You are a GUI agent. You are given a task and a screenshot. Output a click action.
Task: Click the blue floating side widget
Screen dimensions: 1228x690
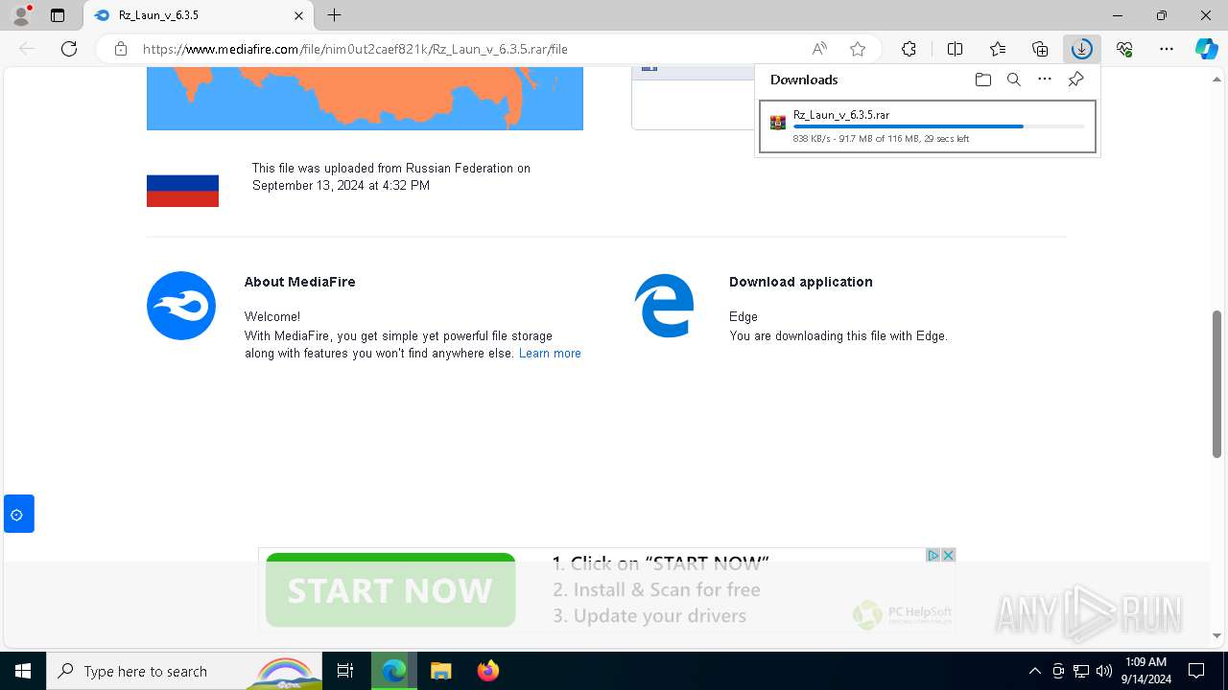[18, 515]
